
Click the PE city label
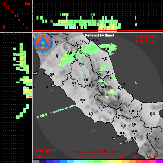click(x=124, y=84)
